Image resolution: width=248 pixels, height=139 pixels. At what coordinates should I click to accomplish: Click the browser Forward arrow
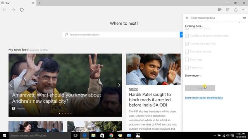pyautogui.click(x=13, y=10)
